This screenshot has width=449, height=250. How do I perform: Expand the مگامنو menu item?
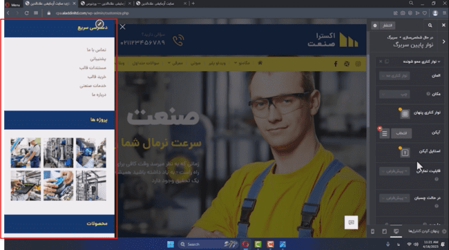point(242,63)
